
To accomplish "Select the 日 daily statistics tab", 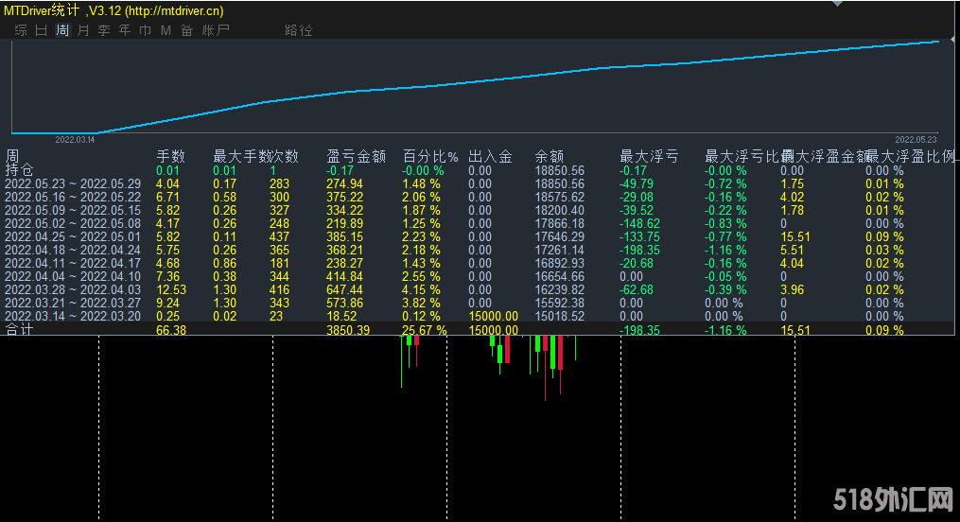I will (42, 30).
